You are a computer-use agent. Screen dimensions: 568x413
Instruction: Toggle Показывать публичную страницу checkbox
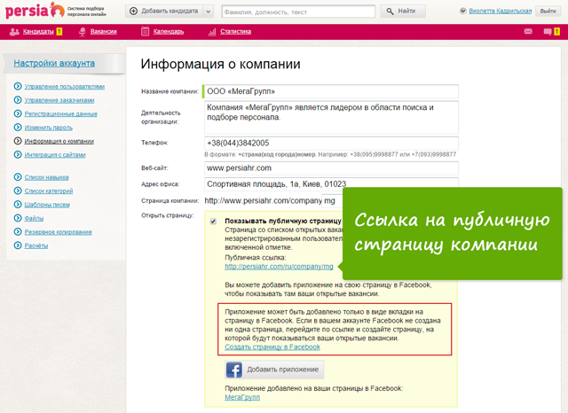pos(213,222)
